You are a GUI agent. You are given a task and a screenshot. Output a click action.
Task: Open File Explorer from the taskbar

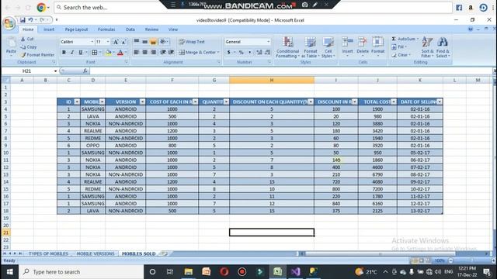point(189,272)
